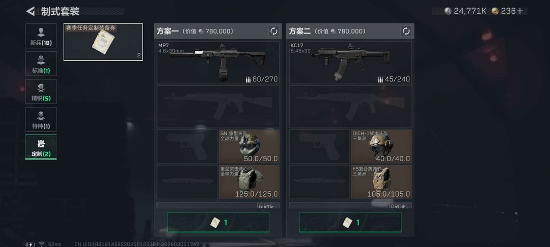Select the GN 重型头盔 helmet item
The width and height of the screenshot is (550, 247).
[x=249, y=146]
